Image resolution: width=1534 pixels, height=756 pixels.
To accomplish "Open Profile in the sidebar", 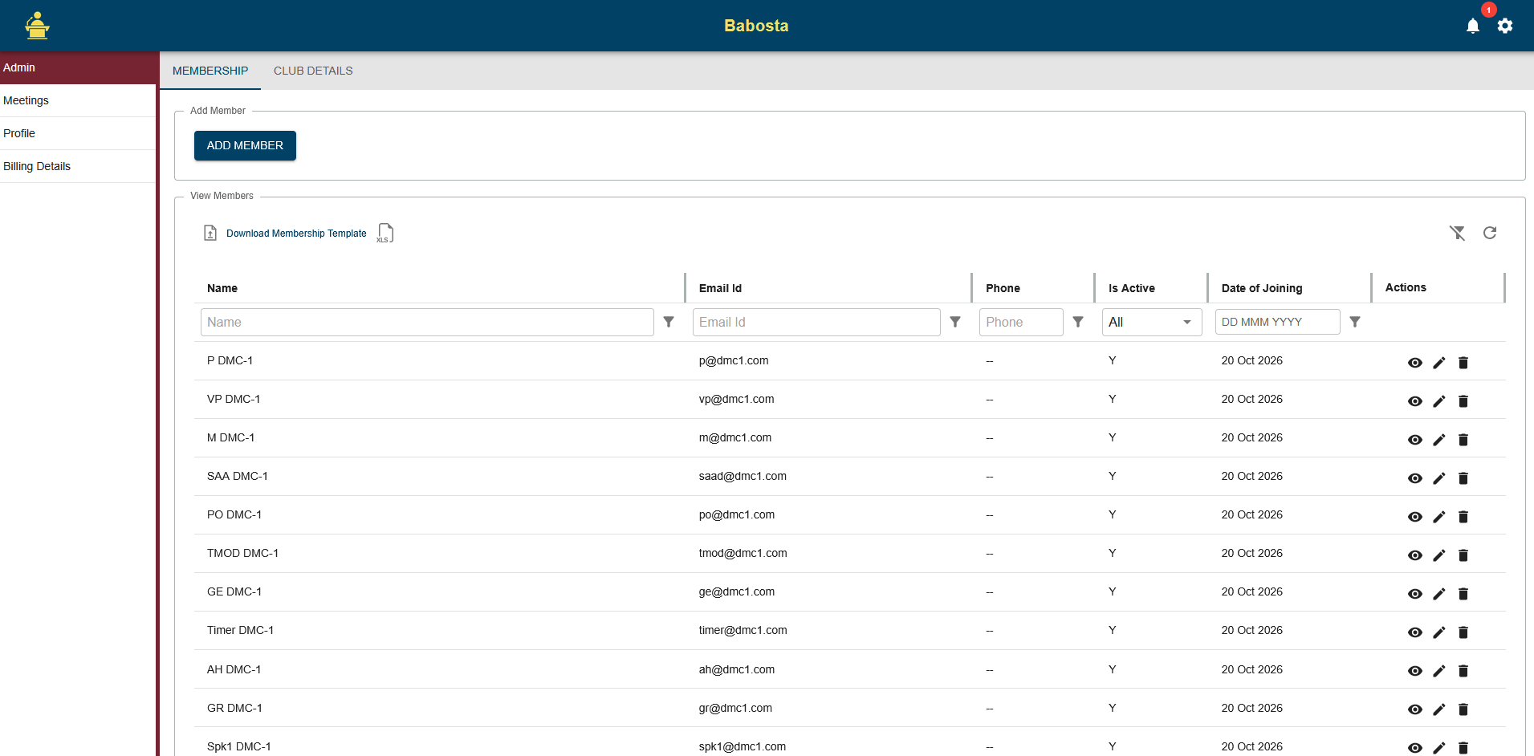I will point(78,133).
